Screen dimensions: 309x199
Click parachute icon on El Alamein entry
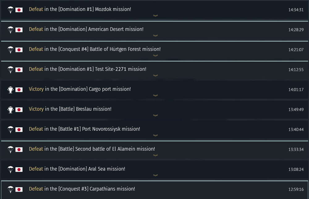tap(11, 150)
